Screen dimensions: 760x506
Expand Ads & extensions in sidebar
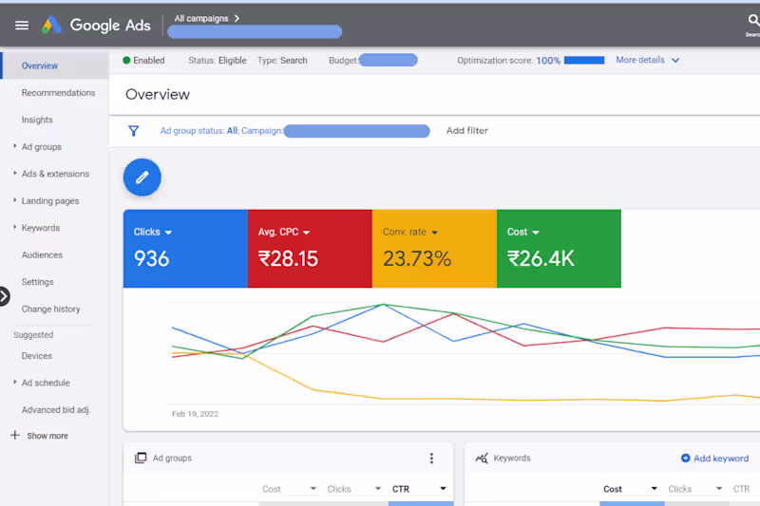coord(14,174)
